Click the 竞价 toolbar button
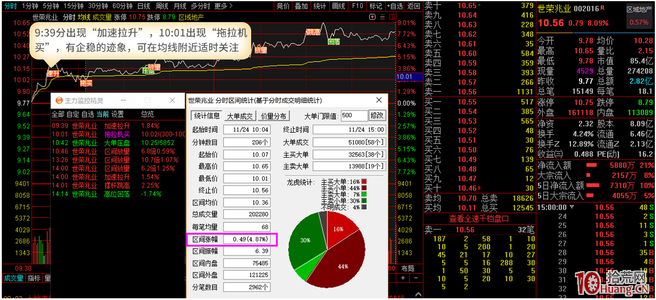The image size is (656, 300). [x=283, y=6]
